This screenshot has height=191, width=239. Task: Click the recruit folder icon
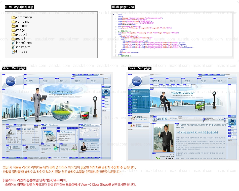click(14, 39)
